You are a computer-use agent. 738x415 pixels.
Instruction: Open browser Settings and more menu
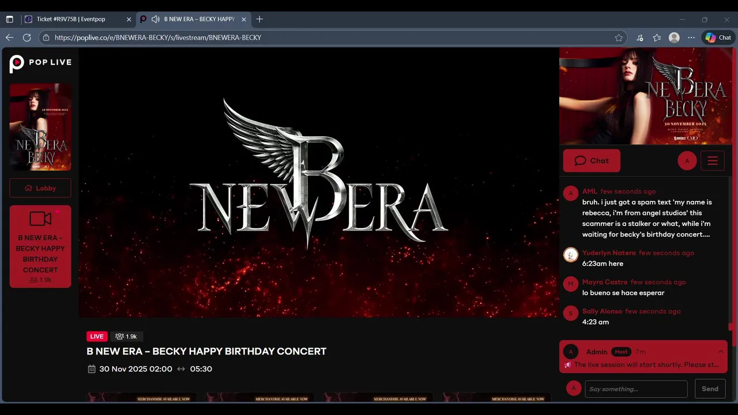pos(691,37)
